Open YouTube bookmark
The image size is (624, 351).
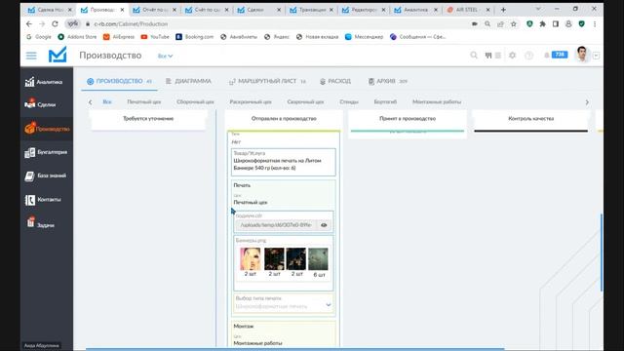155,37
